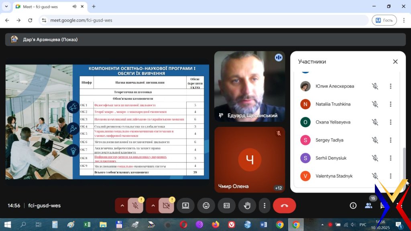Open more options in call controls
The image size is (411, 231).
tap(264, 206)
